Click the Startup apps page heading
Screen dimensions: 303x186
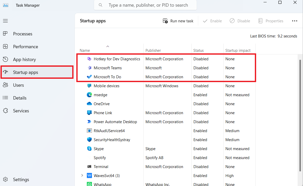[x=93, y=21]
